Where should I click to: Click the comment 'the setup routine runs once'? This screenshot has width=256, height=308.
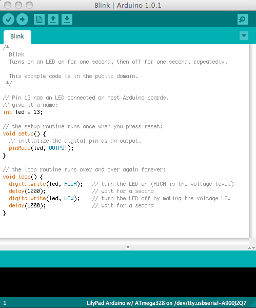tap(53, 126)
